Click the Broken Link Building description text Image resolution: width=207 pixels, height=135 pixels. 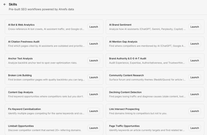46,80
